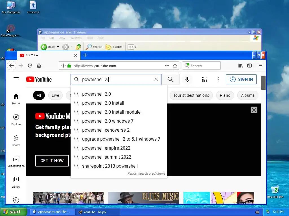Start voice search with microphone icon
Screen dimensions: 289x216
pos(187,79)
